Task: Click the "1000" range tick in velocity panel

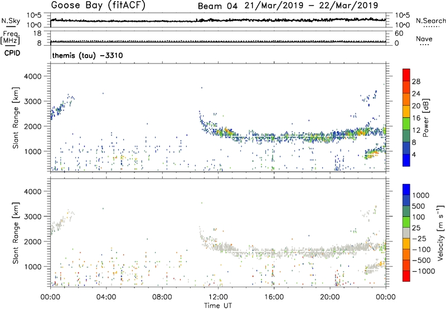Action: (33, 267)
